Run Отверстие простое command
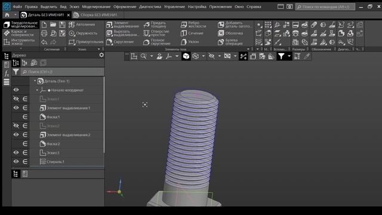 [x=156, y=33]
